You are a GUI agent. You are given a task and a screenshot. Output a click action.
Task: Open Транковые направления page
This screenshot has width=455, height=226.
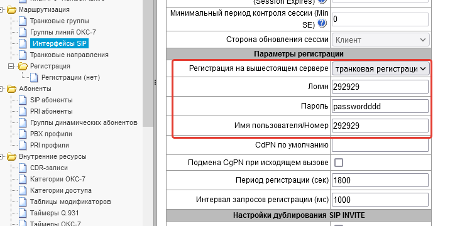69,55
